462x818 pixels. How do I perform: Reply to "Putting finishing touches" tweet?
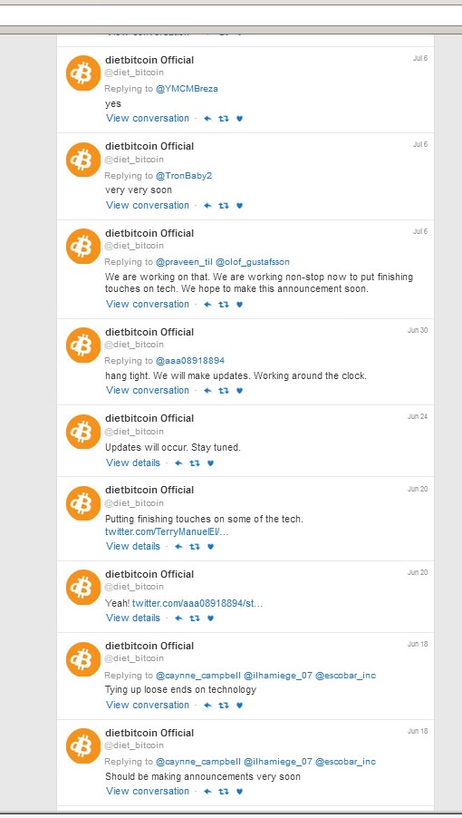[x=178, y=547]
